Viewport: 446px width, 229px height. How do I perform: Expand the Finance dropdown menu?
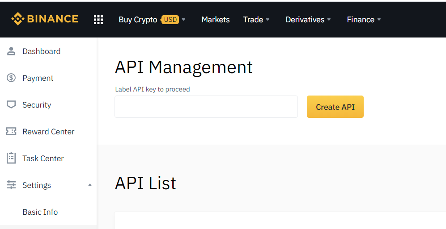(x=364, y=20)
